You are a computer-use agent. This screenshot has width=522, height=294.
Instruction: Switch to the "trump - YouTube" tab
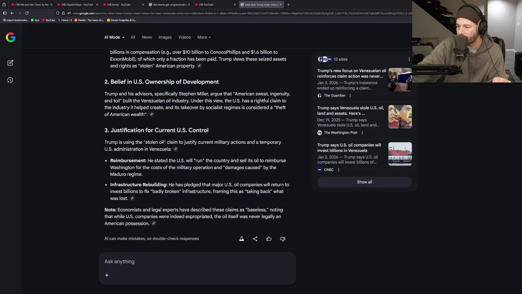point(123,4)
